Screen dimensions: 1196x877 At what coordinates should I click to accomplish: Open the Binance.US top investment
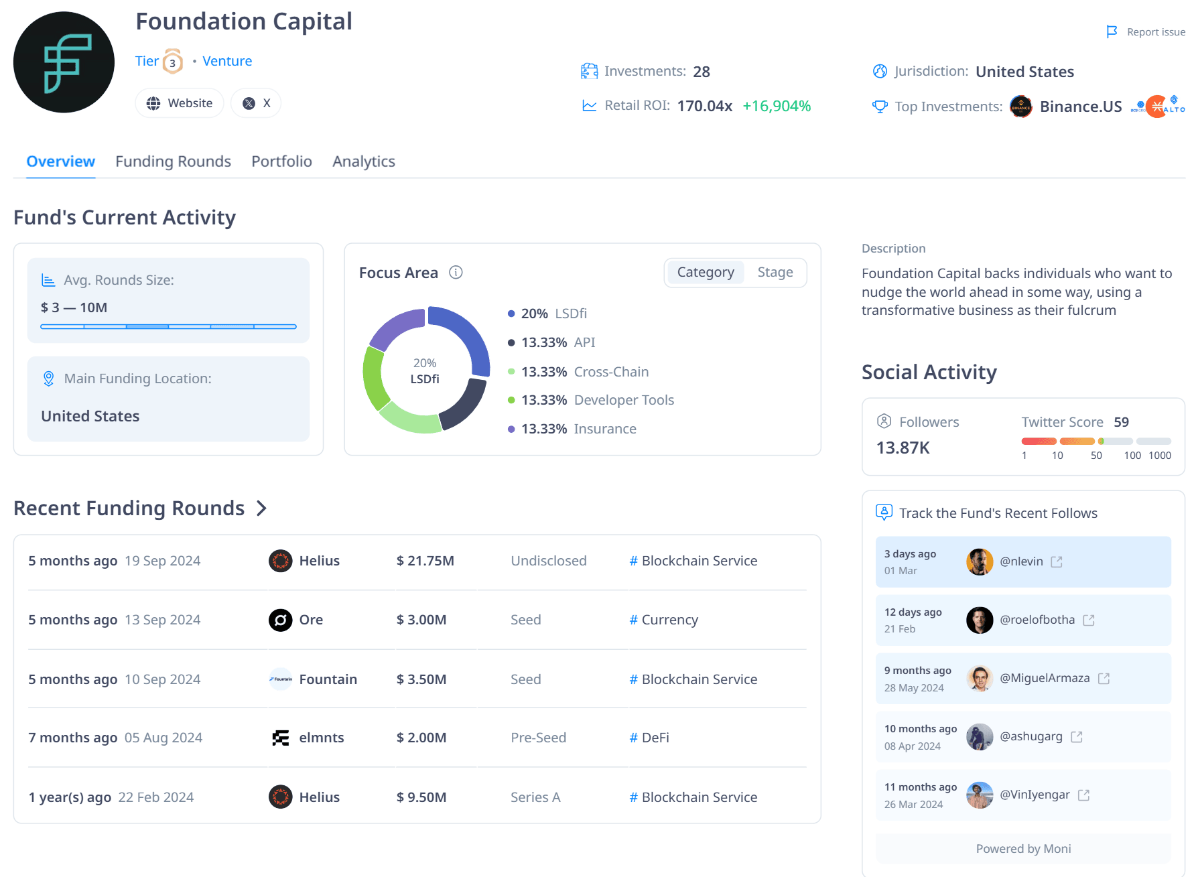click(1080, 107)
